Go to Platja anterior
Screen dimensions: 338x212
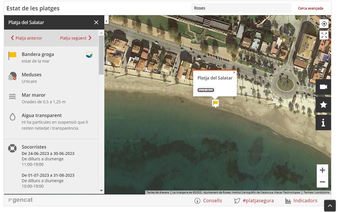tap(26, 38)
